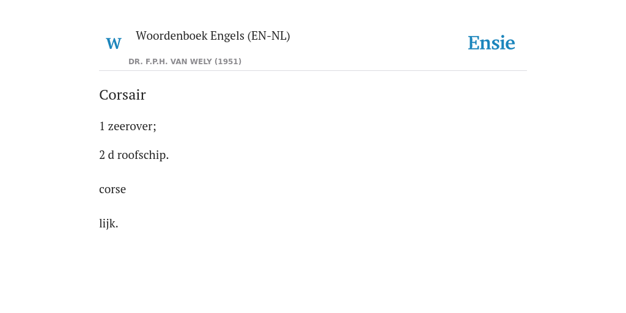Click the DR. title prefix in author line
This screenshot has height=313, width=626.
[136, 62]
